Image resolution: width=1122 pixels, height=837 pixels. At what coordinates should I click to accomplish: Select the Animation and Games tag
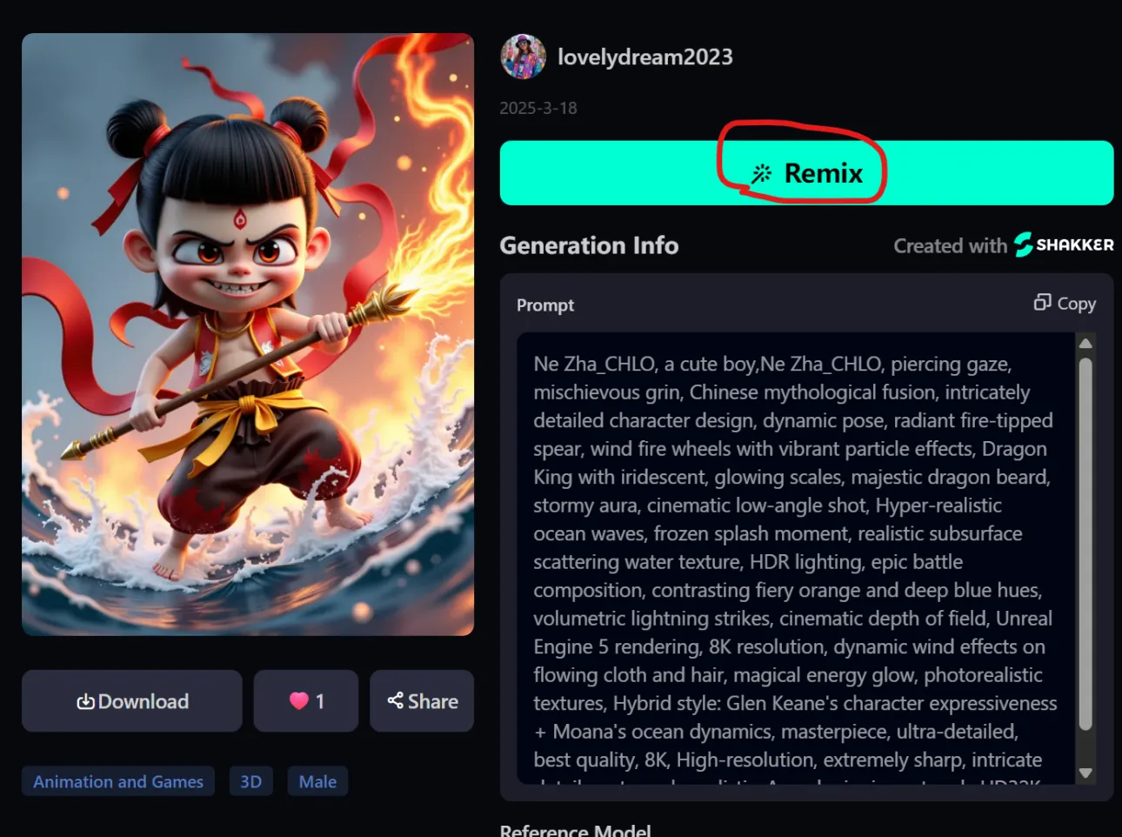pyautogui.click(x=118, y=781)
